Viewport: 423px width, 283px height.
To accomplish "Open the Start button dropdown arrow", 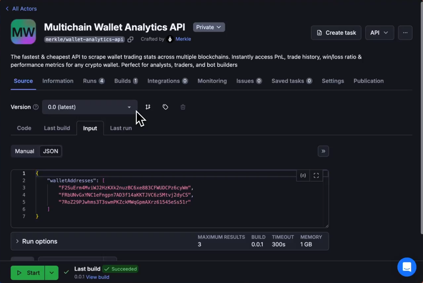I will click(x=51, y=273).
